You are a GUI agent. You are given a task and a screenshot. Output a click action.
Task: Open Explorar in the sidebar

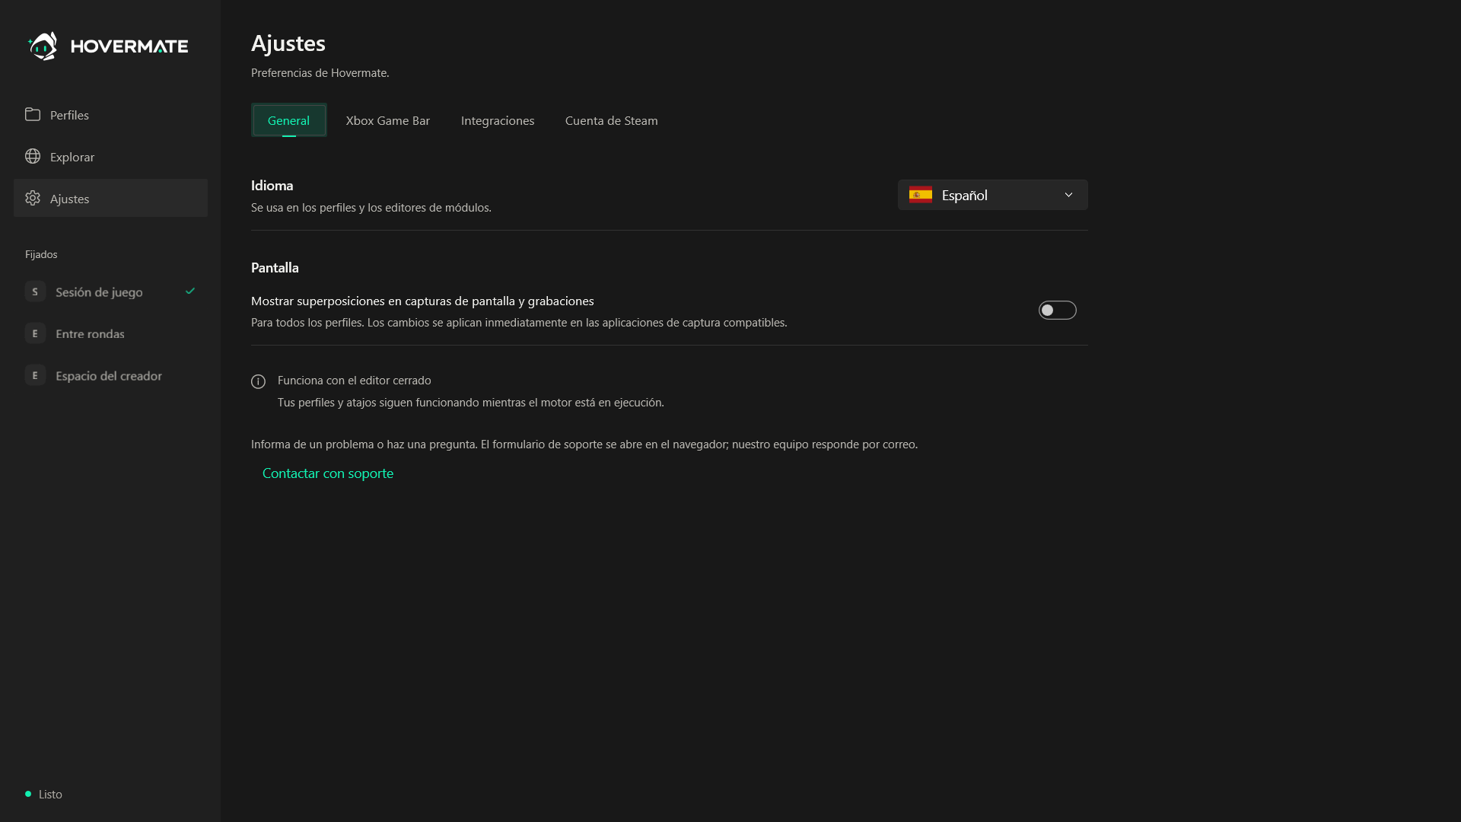tap(110, 156)
